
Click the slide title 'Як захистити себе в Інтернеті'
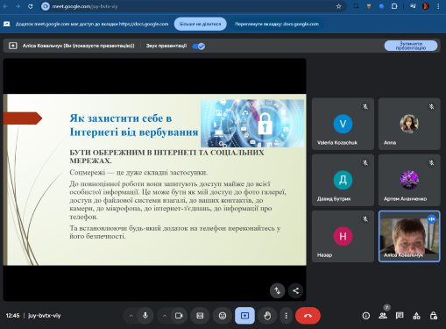(x=134, y=125)
